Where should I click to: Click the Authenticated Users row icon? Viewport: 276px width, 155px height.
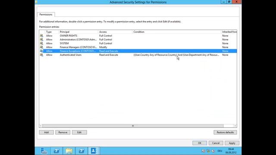41,55
